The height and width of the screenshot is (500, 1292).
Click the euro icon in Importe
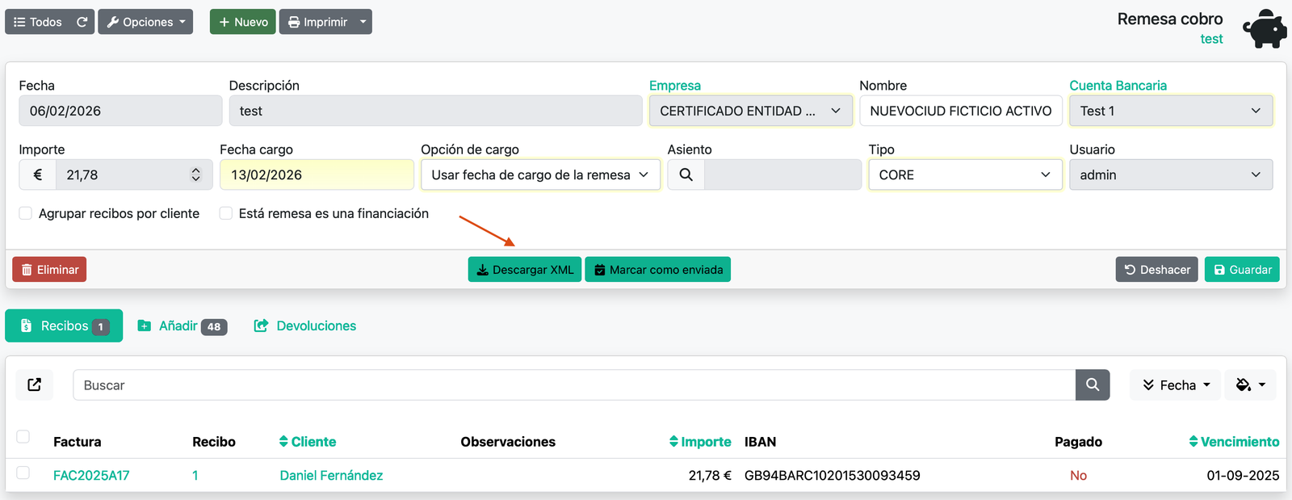click(37, 174)
